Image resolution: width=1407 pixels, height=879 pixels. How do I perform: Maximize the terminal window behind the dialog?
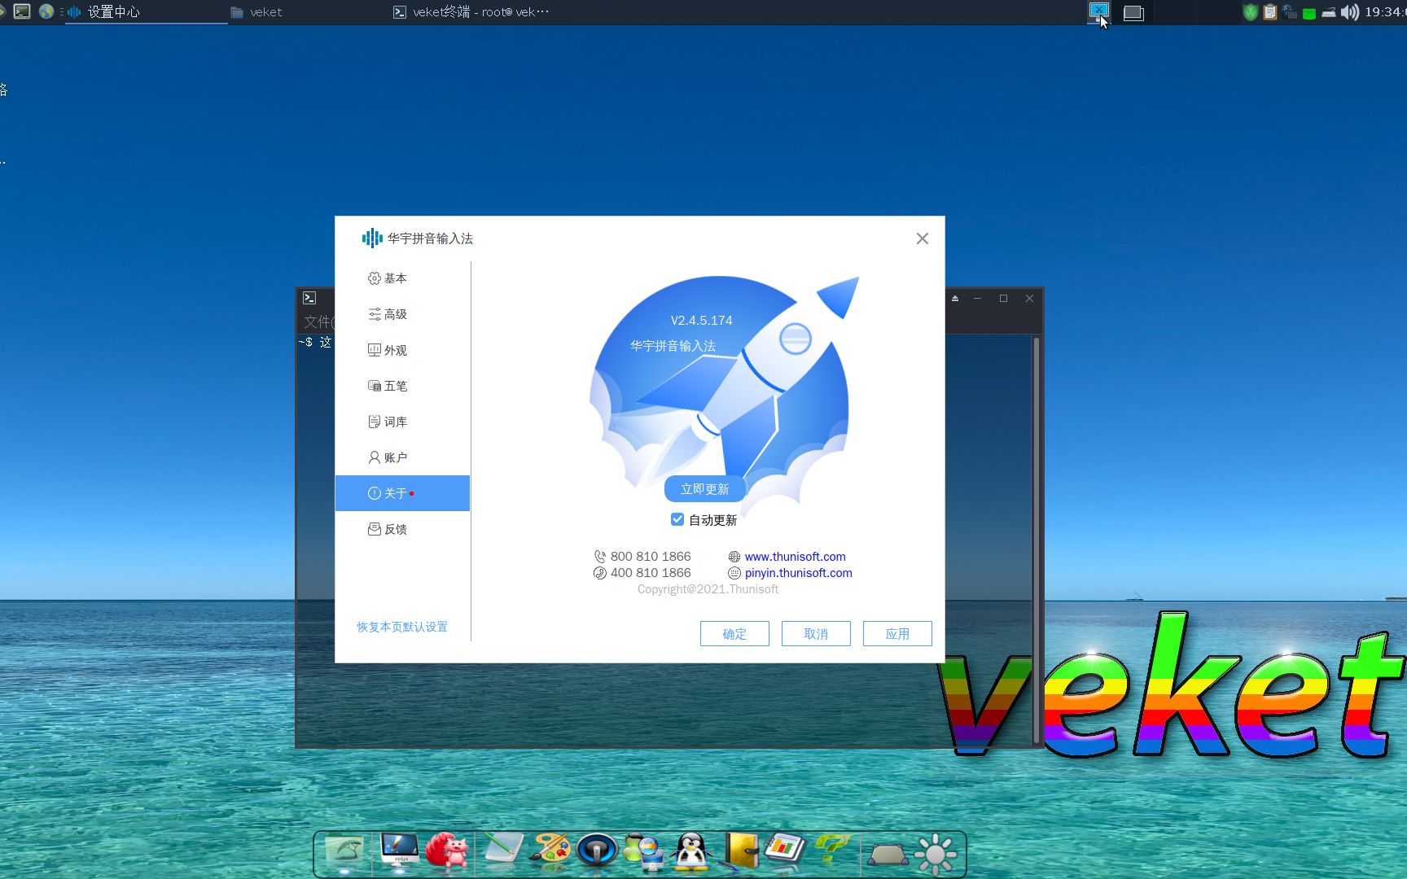[1003, 299]
